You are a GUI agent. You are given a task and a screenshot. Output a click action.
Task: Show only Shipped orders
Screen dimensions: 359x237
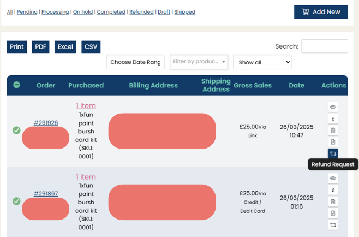[x=184, y=12]
